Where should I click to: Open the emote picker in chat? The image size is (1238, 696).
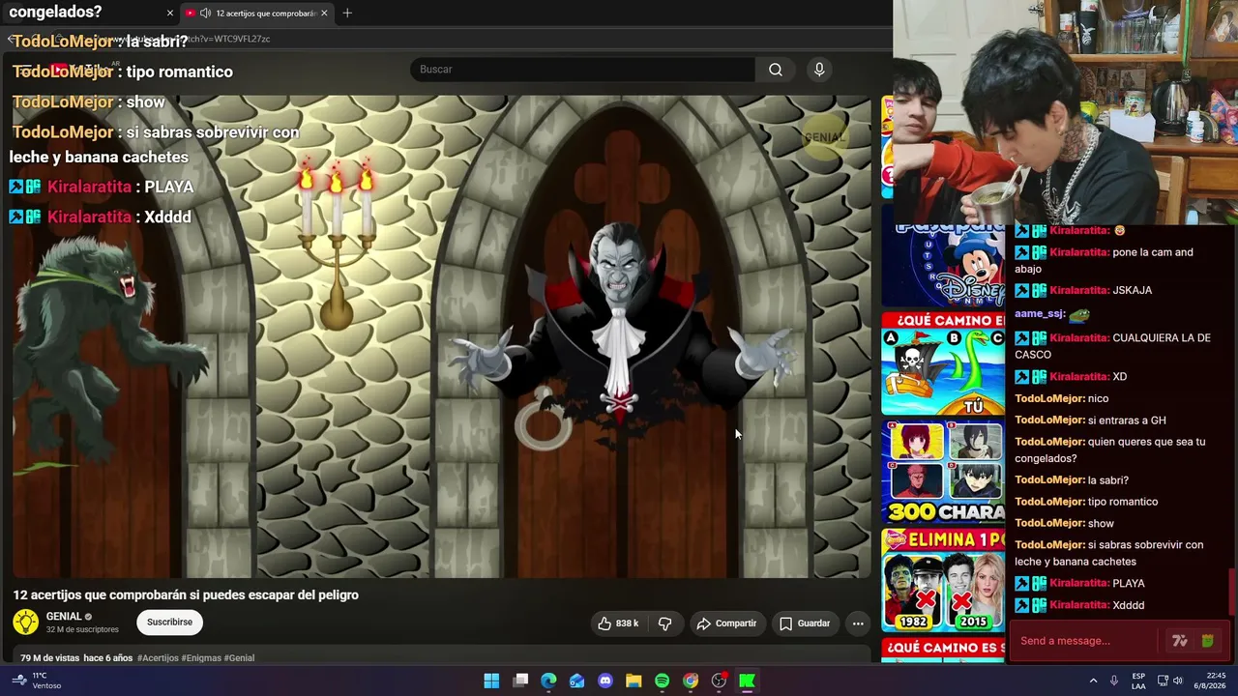pyautogui.click(x=1207, y=640)
